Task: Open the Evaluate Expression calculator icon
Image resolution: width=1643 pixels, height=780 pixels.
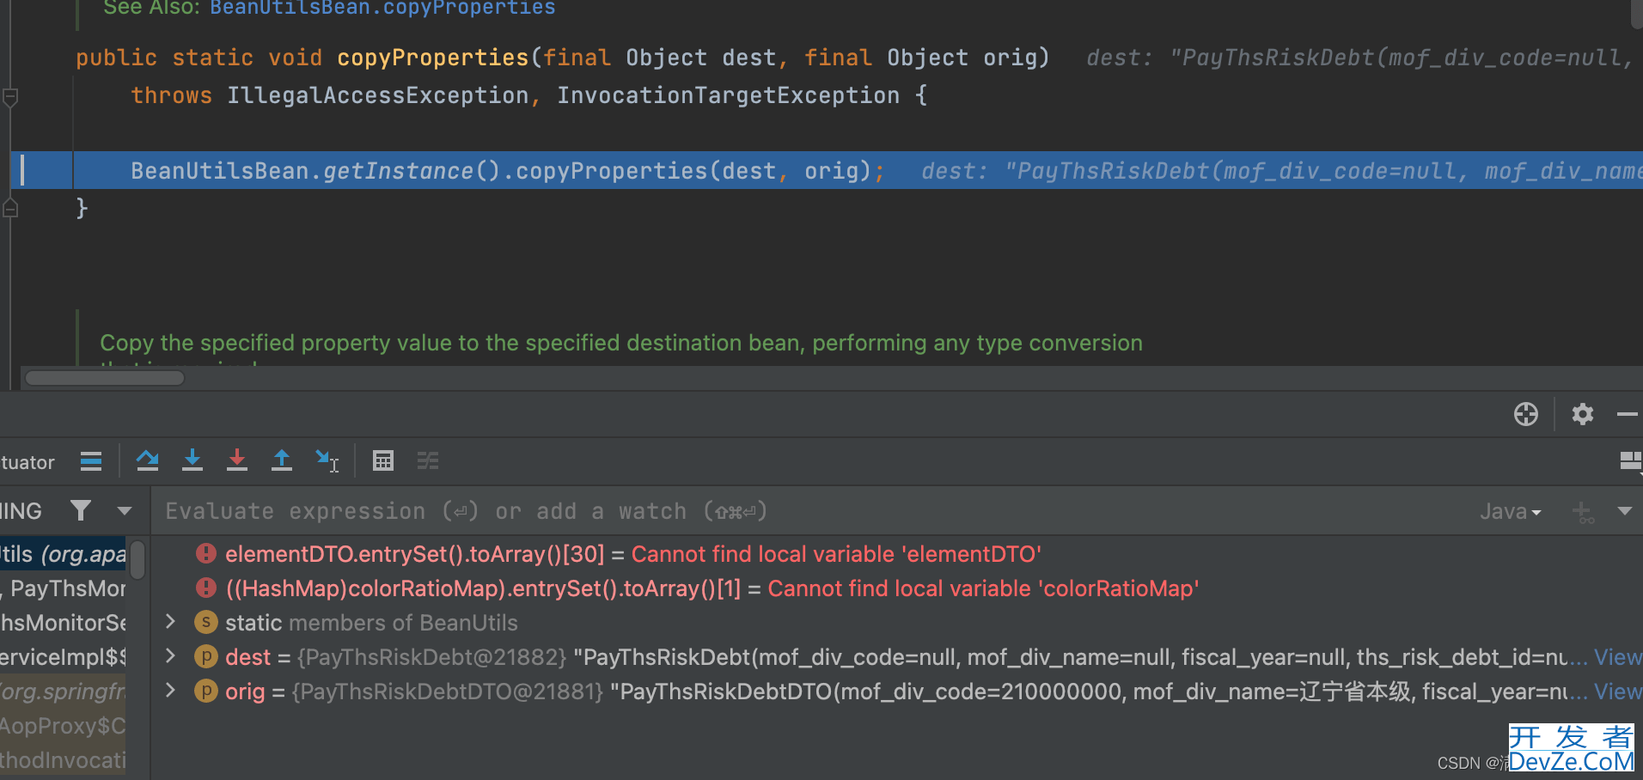Action: tap(383, 460)
